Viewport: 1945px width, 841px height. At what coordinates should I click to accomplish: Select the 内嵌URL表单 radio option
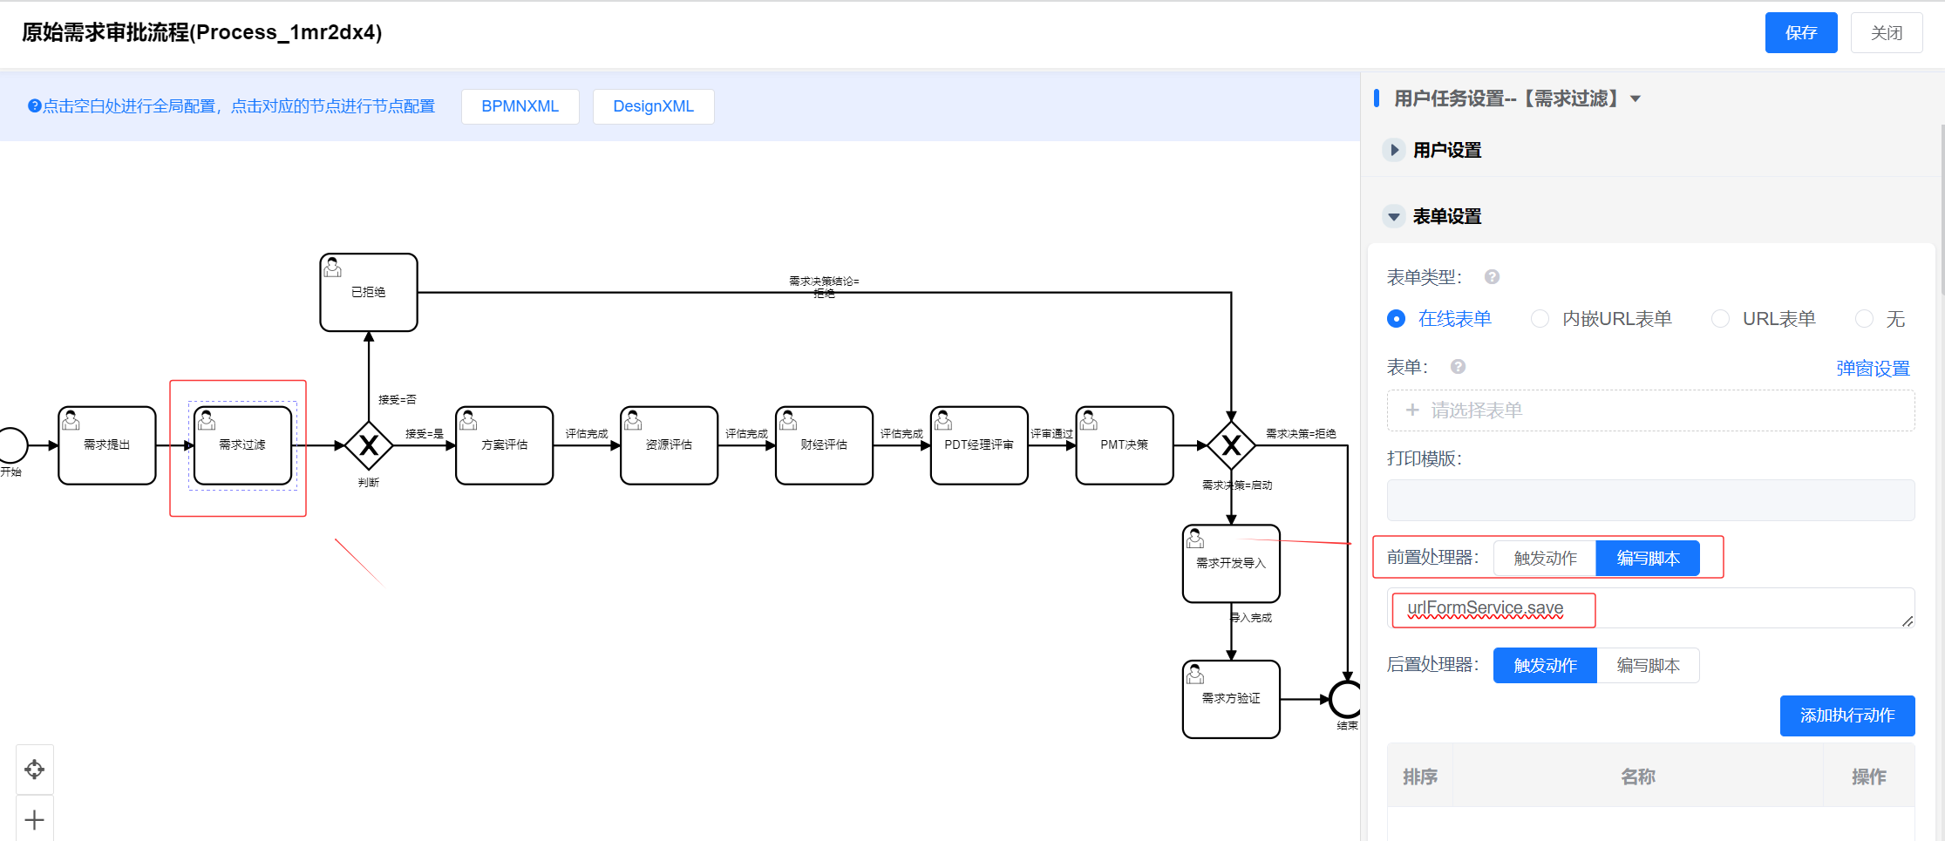(x=1540, y=319)
